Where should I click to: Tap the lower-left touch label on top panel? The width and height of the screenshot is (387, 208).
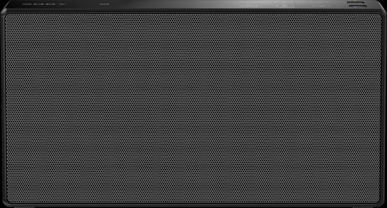[x=248, y=6]
